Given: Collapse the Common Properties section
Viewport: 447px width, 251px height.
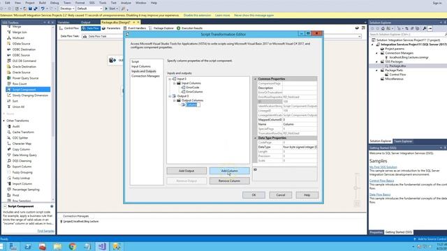Looking at the screenshot, I should tap(255, 79).
